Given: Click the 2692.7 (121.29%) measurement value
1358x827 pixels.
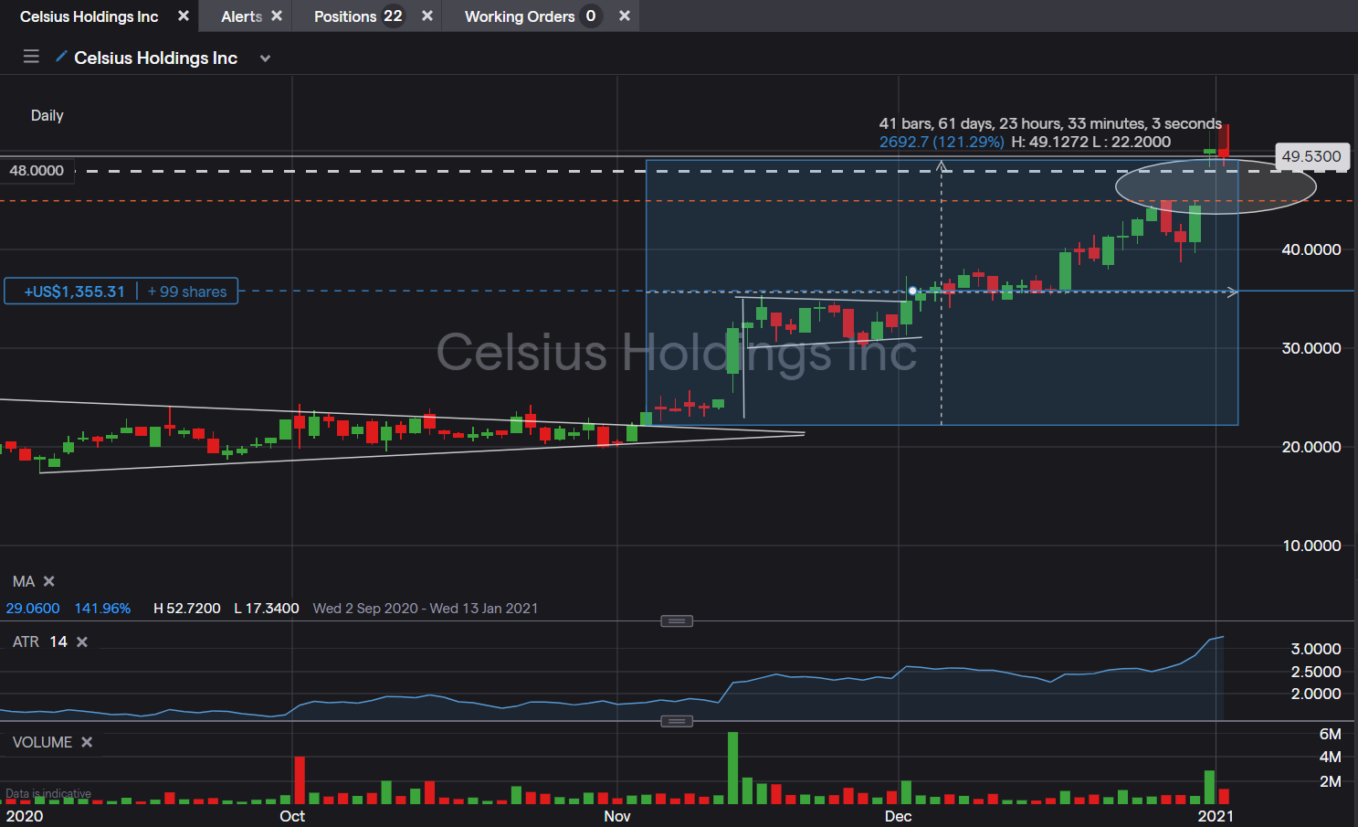Looking at the screenshot, I should point(942,142).
